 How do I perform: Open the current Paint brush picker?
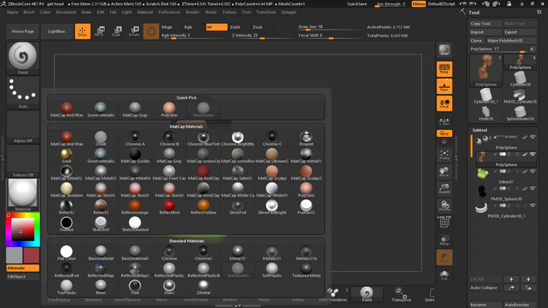[x=22, y=58]
